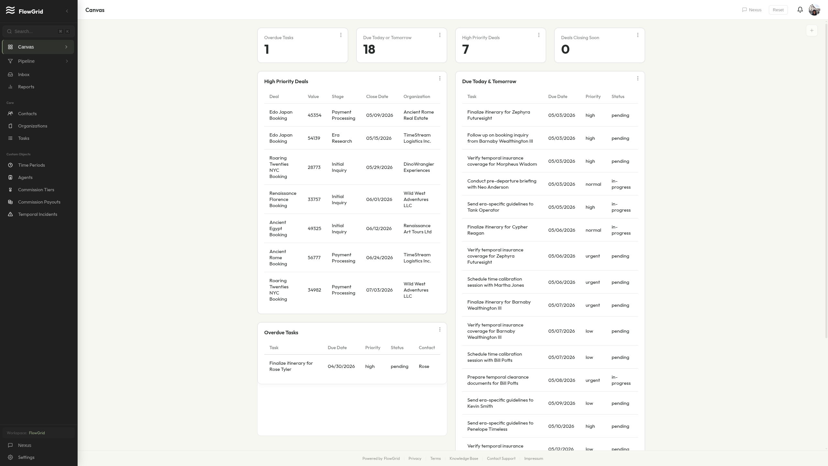
Task: Click the Reset button
Action: click(778, 10)
